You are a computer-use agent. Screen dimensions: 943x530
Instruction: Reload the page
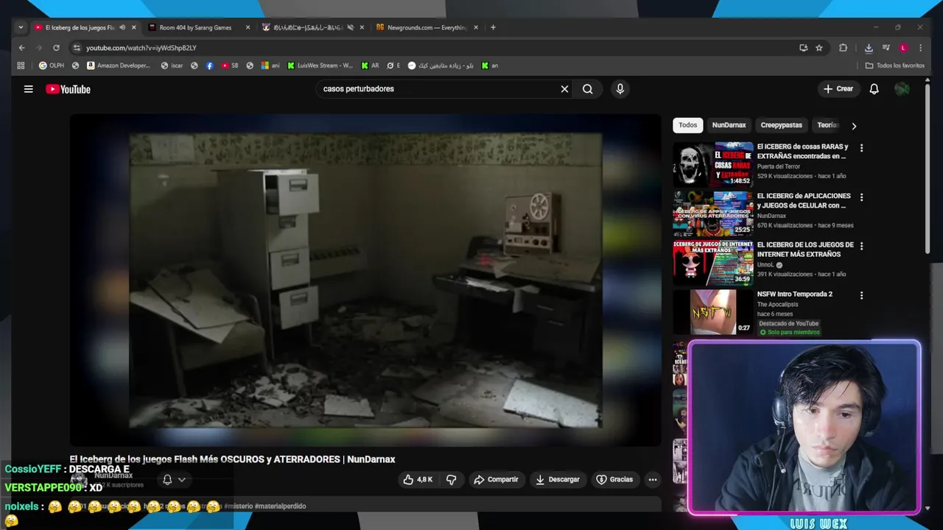coord(56,48)
